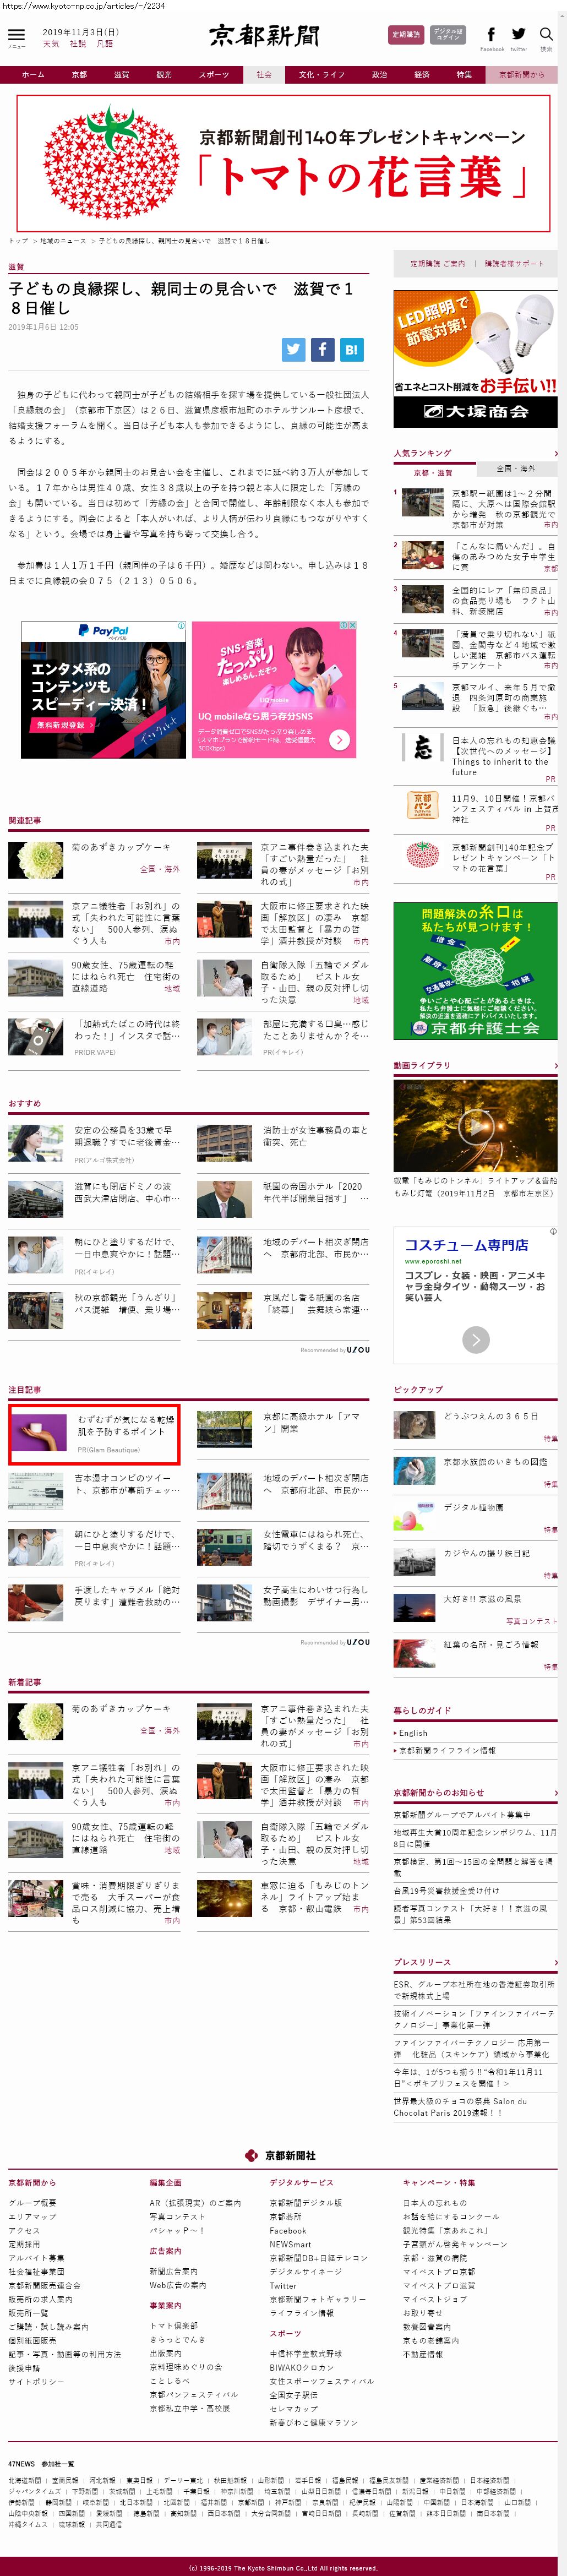567x2576 pixels.
Task: Share article via blue Twitter button
Action: (293, 349)
